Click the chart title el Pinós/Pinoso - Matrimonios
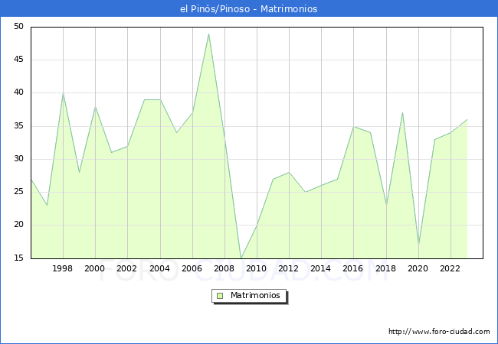498x344 pixels. [249, 9]
